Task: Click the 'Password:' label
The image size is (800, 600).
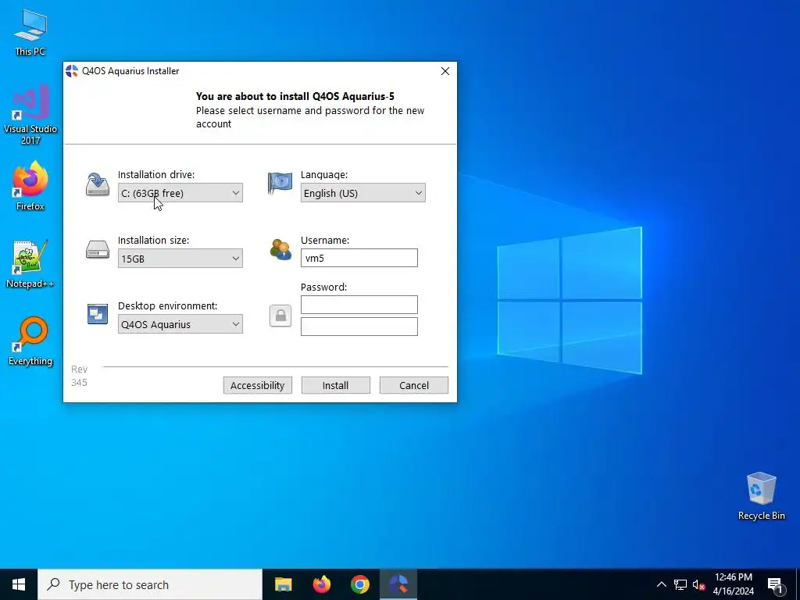Action: point(323,287)
